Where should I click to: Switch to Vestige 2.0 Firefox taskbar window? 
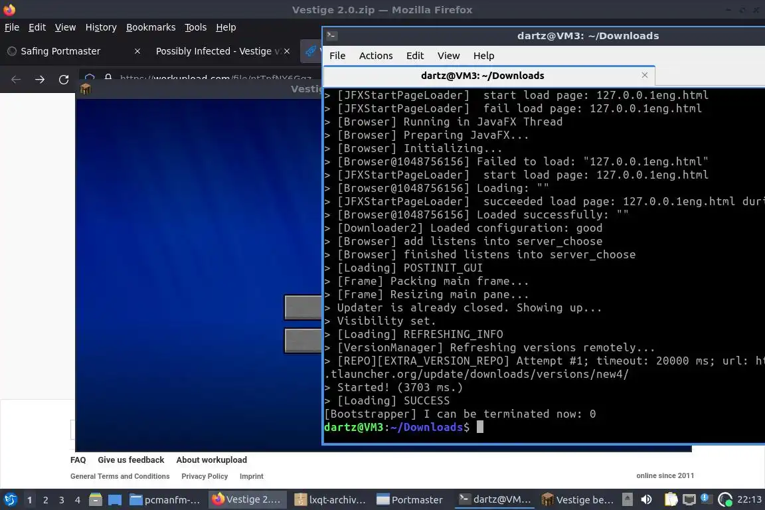click(247, 499)
